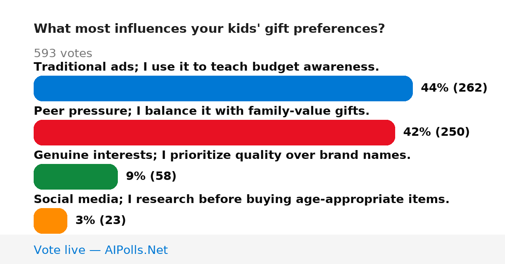Image resolution: width=505 pixels, height=264 pixels.
Task: Click the 9% (58) result text
Action: tap(151, 177)
